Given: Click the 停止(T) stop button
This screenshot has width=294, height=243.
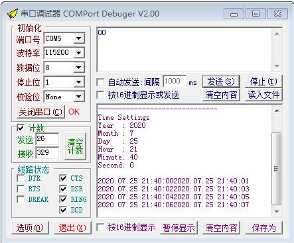Looking at the screenshot, I should pos(263,81).
